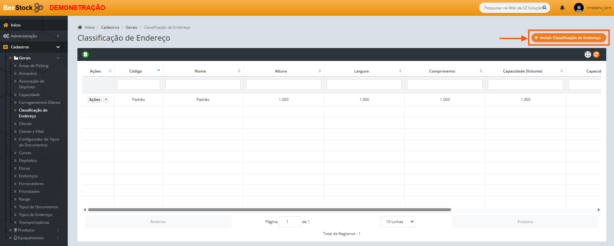This screenshot has height=246, width=614.
Task: Click the green Excel export icon
Action: point(85,54)
